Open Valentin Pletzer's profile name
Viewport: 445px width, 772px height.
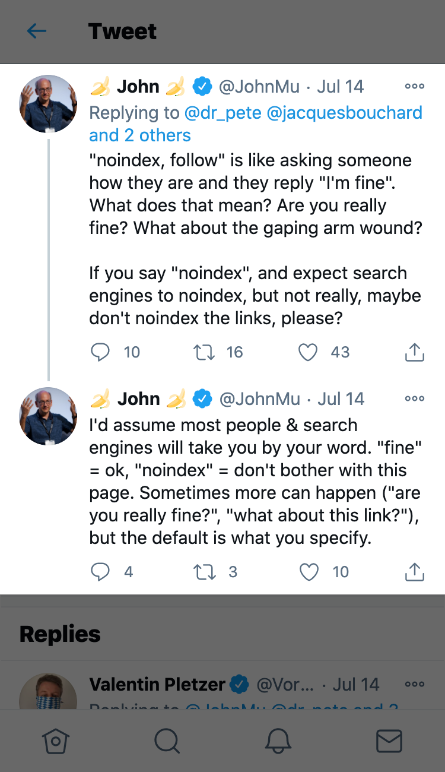pyautogui.click(x=157, y=685)
